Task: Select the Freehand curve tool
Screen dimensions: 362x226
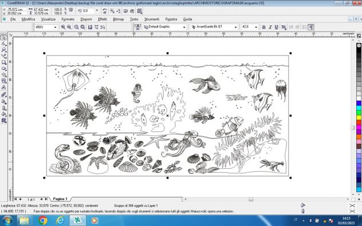Action: [x=3, y=56]
